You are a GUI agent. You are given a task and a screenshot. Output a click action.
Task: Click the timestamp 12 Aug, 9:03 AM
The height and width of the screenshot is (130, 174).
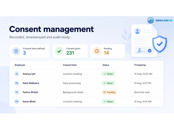click(143, 102)
